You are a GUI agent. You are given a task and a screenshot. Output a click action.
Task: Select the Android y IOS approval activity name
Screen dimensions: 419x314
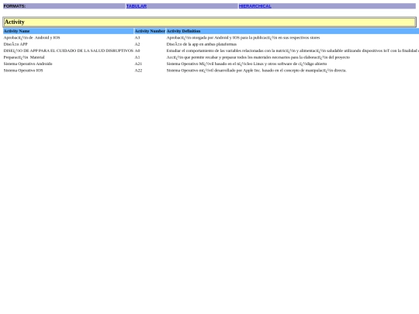32,38
